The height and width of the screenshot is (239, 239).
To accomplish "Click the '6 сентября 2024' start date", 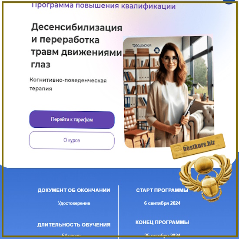I will point(162,203).
